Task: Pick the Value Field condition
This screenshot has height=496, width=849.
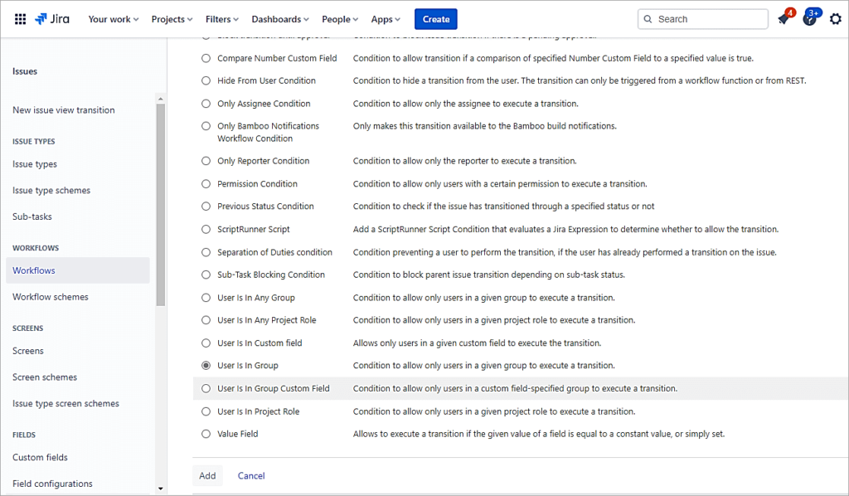Action: 205,433
